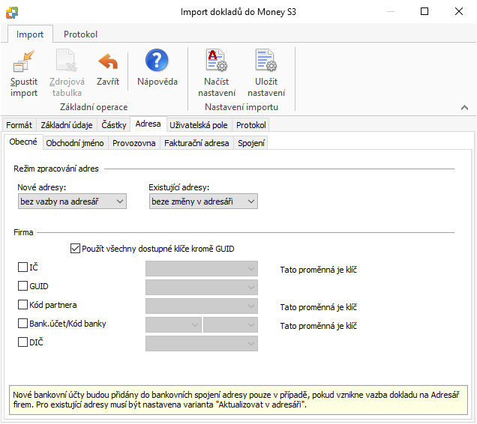477x424 pixels.
Task: Maximize the import window
Action: pyautogui.click(x=424, y=11)
